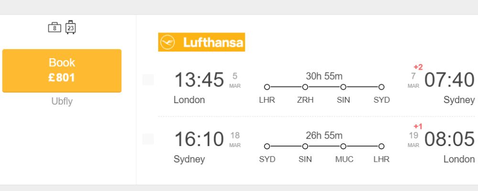
Task: Book the £801 flight
Action: coord(62,70)
